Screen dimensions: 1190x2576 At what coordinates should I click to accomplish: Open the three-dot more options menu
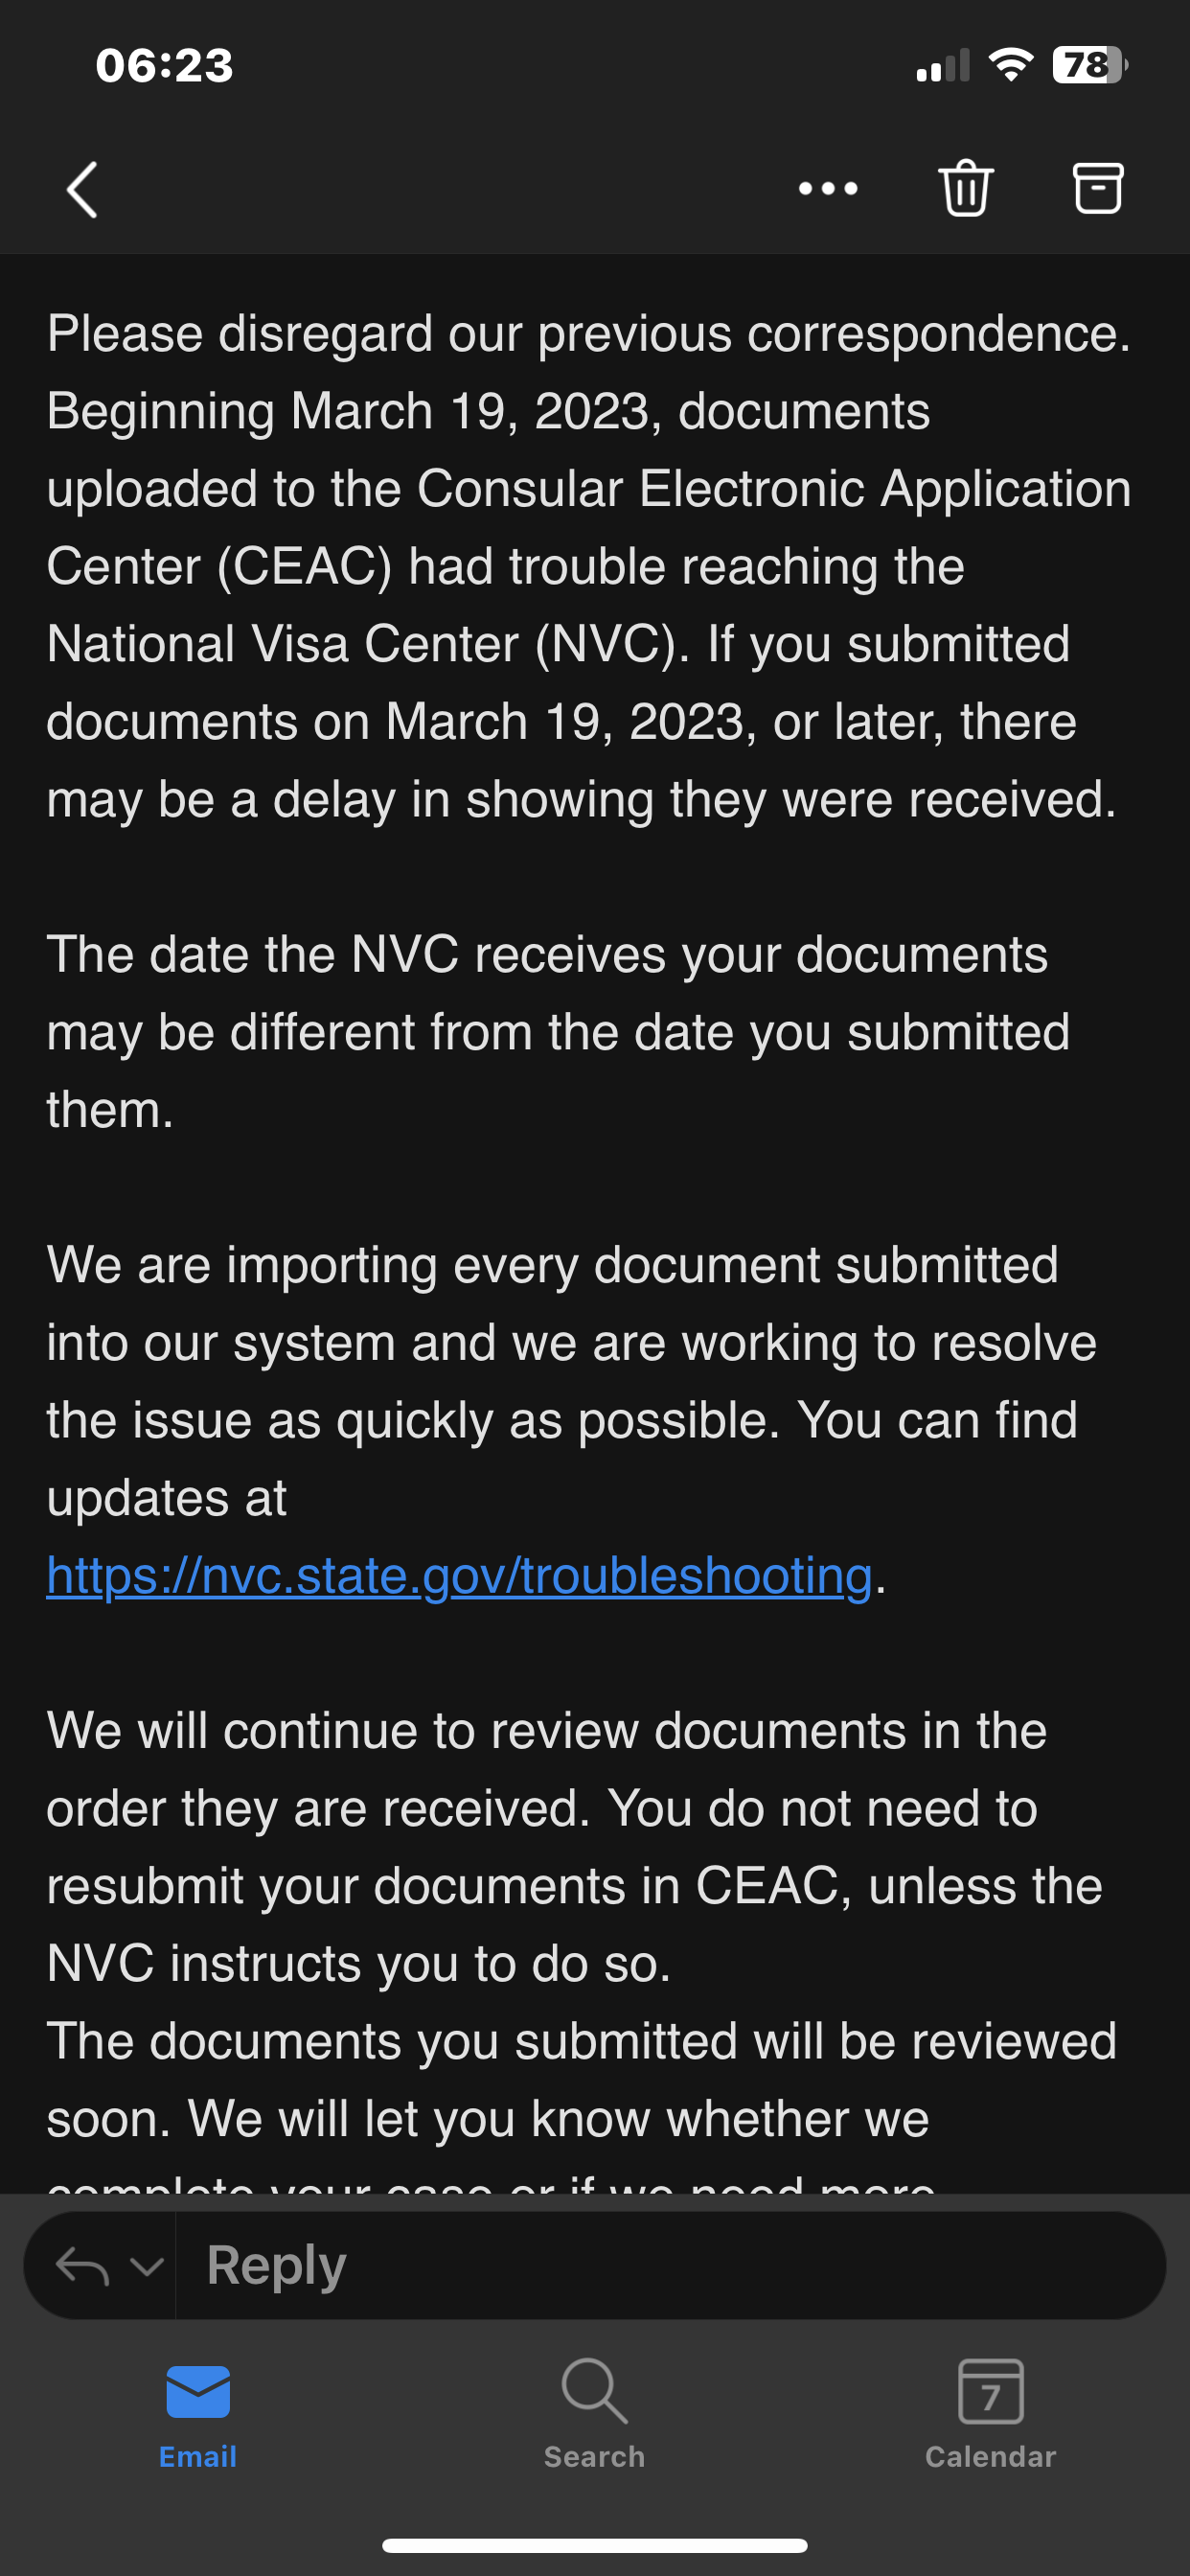[828, 188]
